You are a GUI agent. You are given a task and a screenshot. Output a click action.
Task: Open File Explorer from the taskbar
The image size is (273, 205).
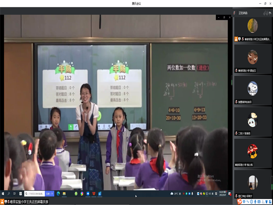click(64, 193)
